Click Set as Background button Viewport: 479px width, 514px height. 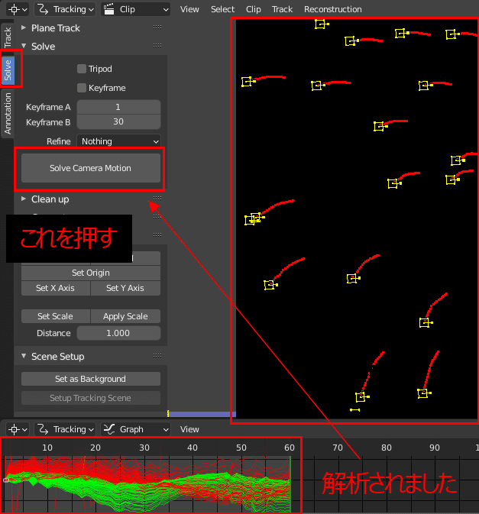click(91, 379)
